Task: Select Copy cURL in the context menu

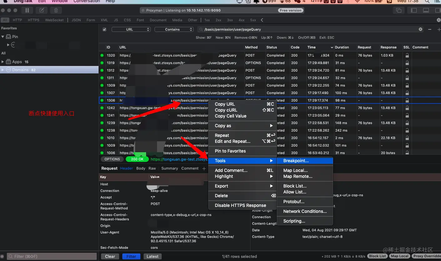Action: tap(242, 110)
